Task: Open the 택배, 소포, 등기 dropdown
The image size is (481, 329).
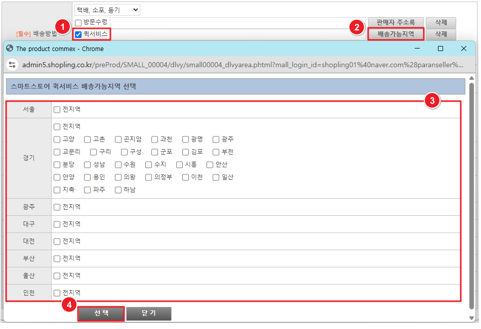Action: click(107, 10)
